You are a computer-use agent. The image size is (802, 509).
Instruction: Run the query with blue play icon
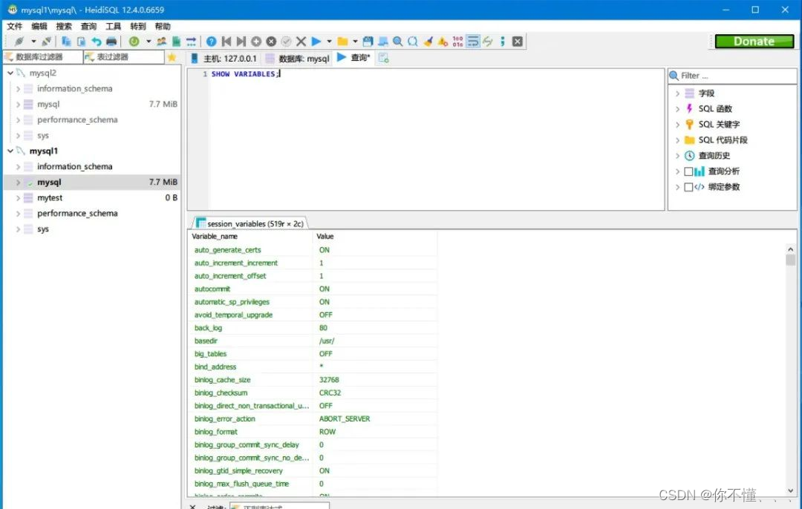pyautogui.click(x=316, y=42)
